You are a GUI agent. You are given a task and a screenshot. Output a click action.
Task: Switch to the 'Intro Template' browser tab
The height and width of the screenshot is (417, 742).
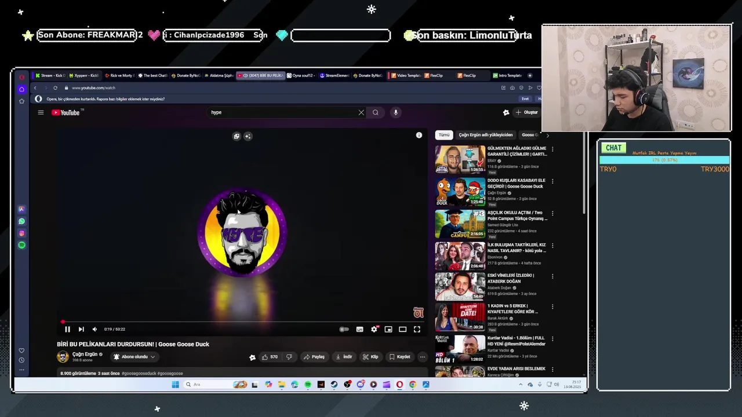pyautogui.click(x=508, y=75)
